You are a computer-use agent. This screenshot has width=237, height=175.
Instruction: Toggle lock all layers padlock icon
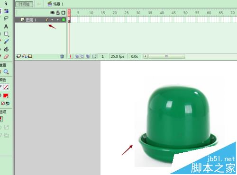pyautogui.click(x=58, y=13)
